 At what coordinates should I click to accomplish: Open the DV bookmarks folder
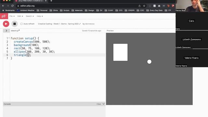(99, 10)
